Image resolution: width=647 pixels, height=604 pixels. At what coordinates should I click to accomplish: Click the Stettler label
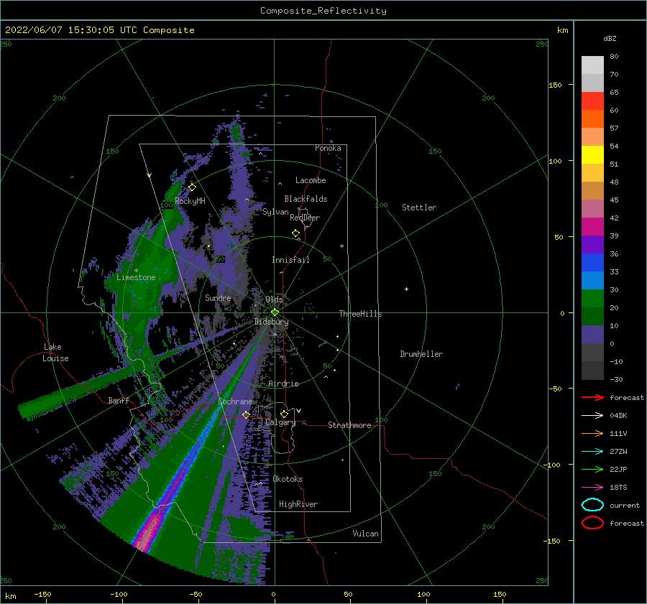419,208
